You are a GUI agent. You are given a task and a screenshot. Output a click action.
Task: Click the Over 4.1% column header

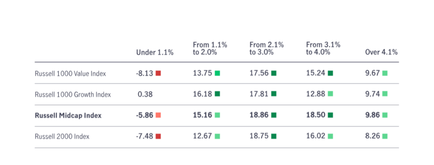381,52
